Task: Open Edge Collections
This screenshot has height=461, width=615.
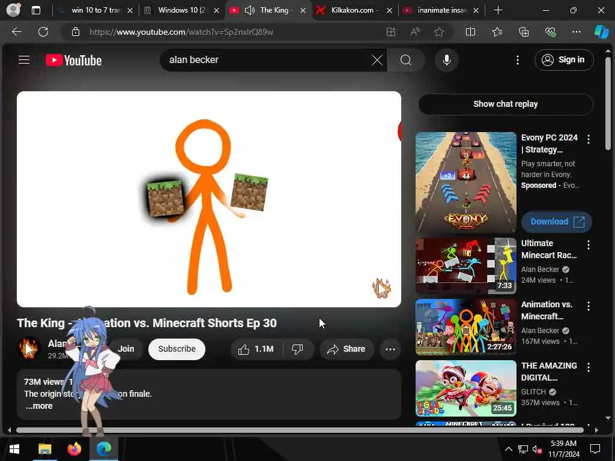Action: point(524,32)
